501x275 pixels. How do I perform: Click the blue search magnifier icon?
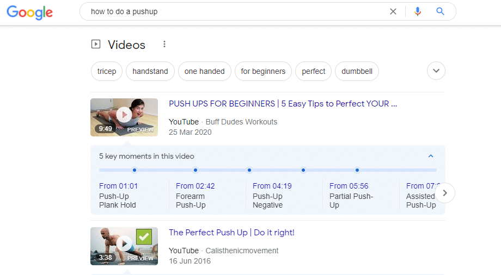tap(441, 11)
